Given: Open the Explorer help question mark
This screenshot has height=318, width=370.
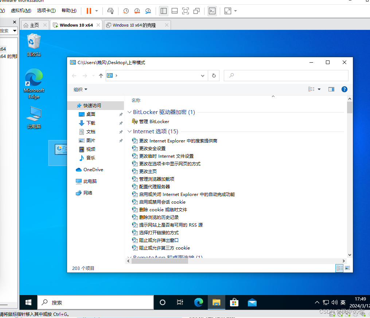Looking at the screenshot, I should tap(344, 89).
